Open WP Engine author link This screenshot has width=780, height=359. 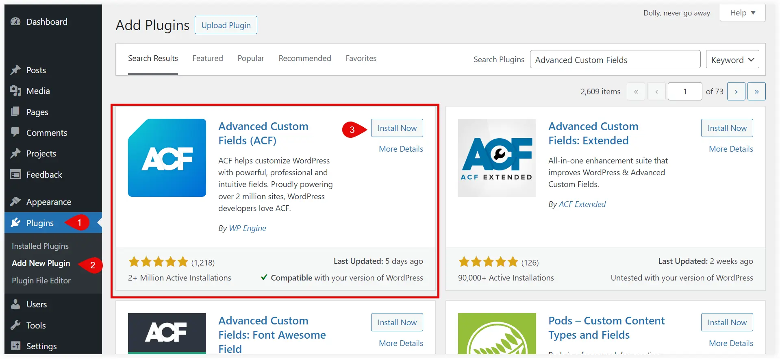click(x=248, y=228)
